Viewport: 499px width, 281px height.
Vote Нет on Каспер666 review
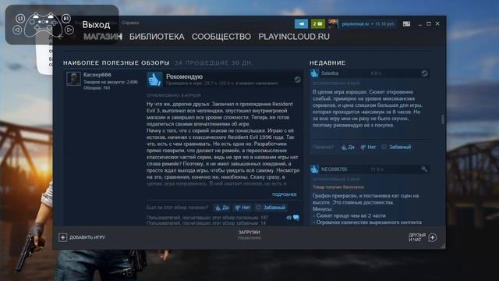click(x=242, y=208)
